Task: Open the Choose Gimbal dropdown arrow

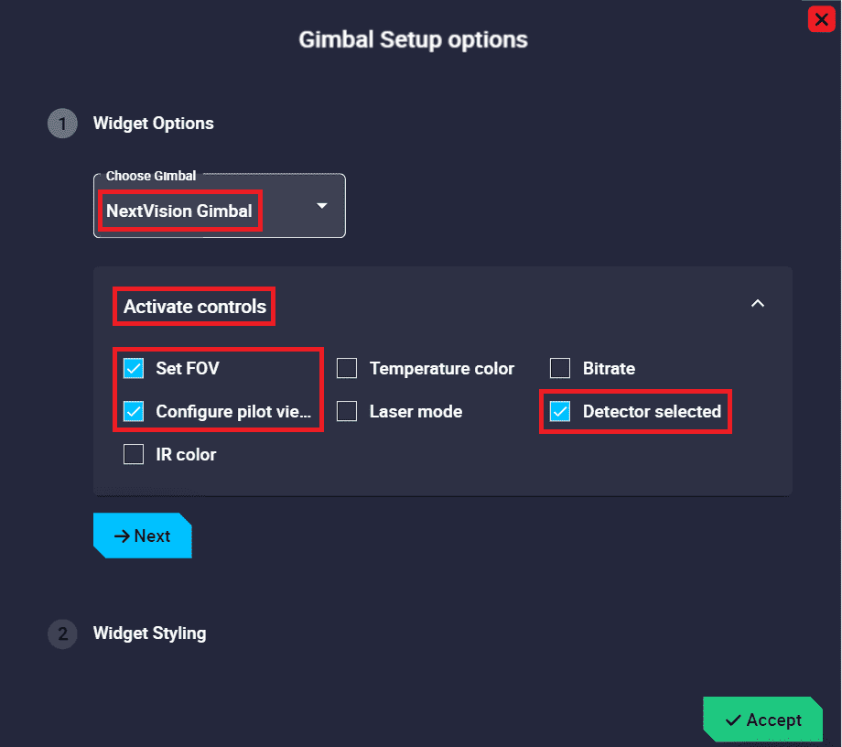Action: (x=322, y=206)
